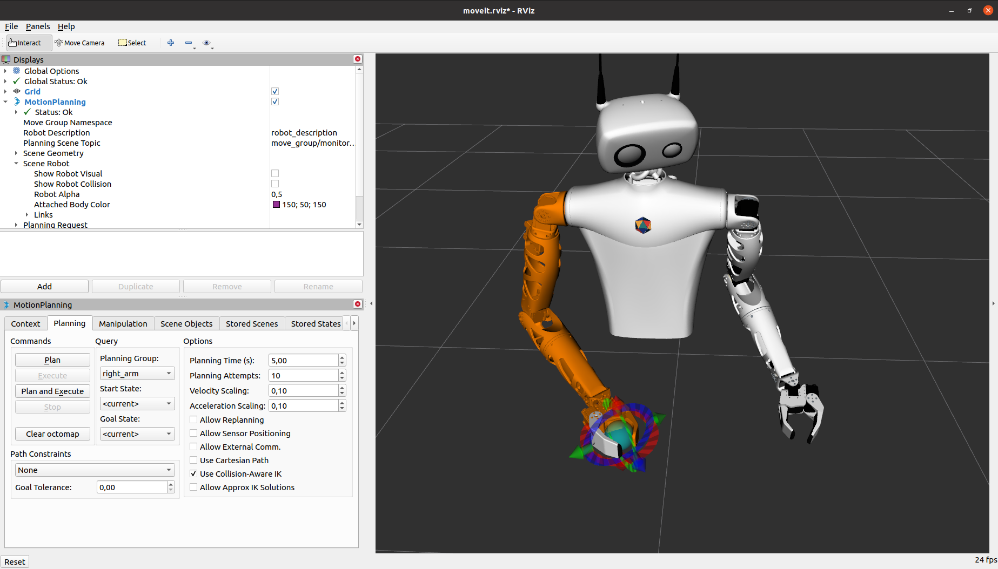Screen dimensions: 998x569
Task: Switch to the Scene Objects tab
Action: [x=186, y=323]
